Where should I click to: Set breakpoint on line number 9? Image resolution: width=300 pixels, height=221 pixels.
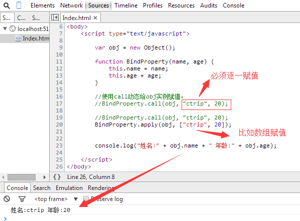click(x=61, y=47)
